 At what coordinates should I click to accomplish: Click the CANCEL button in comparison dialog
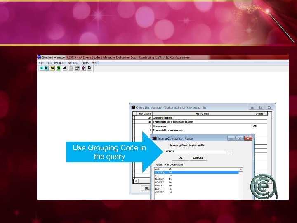click(198, 158)
